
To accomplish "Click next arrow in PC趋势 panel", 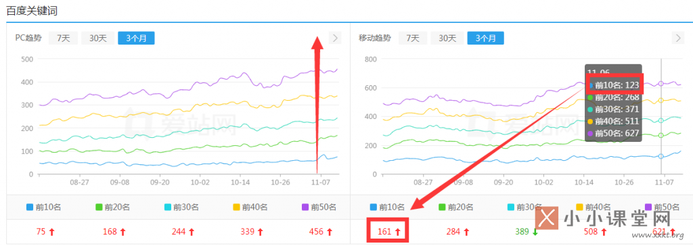I will pyautogui.click(x=335, y=38).
